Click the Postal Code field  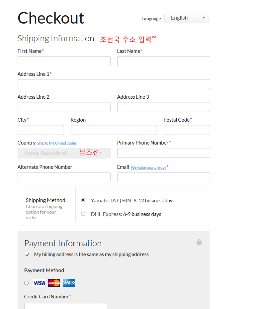click(x=187, y=130)
